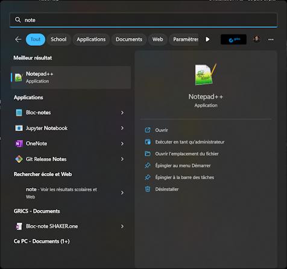Switch to the Applications filter tab
The height and width of the screenshot is (269, 287).
point(91,39)
